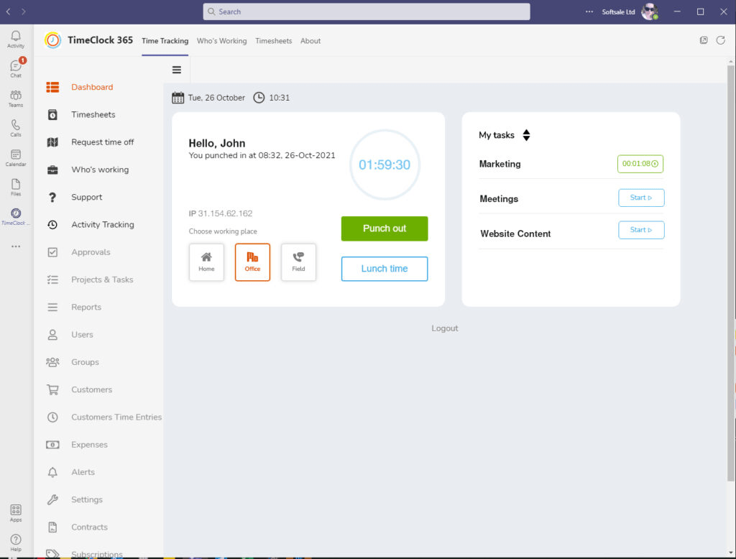Click the green Punch out button

tap(385, 228)
